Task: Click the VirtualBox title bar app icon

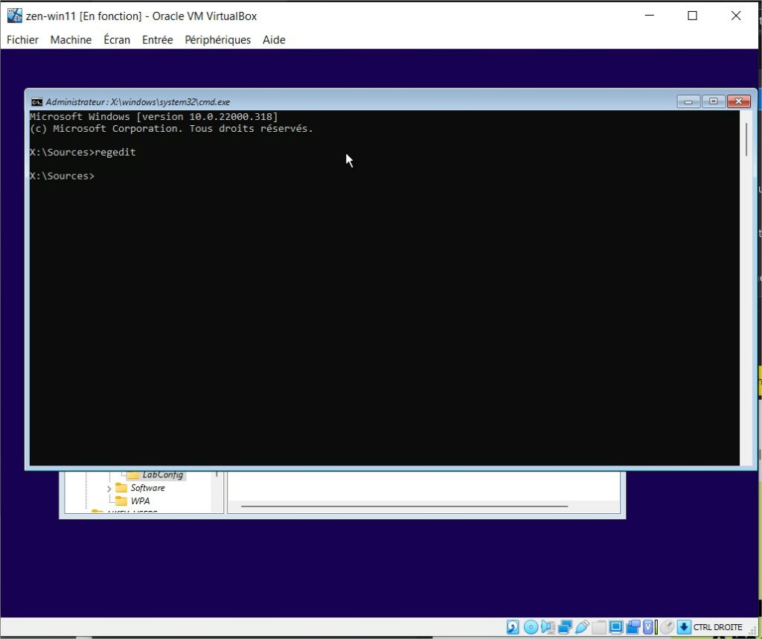Action: point(15,16)
